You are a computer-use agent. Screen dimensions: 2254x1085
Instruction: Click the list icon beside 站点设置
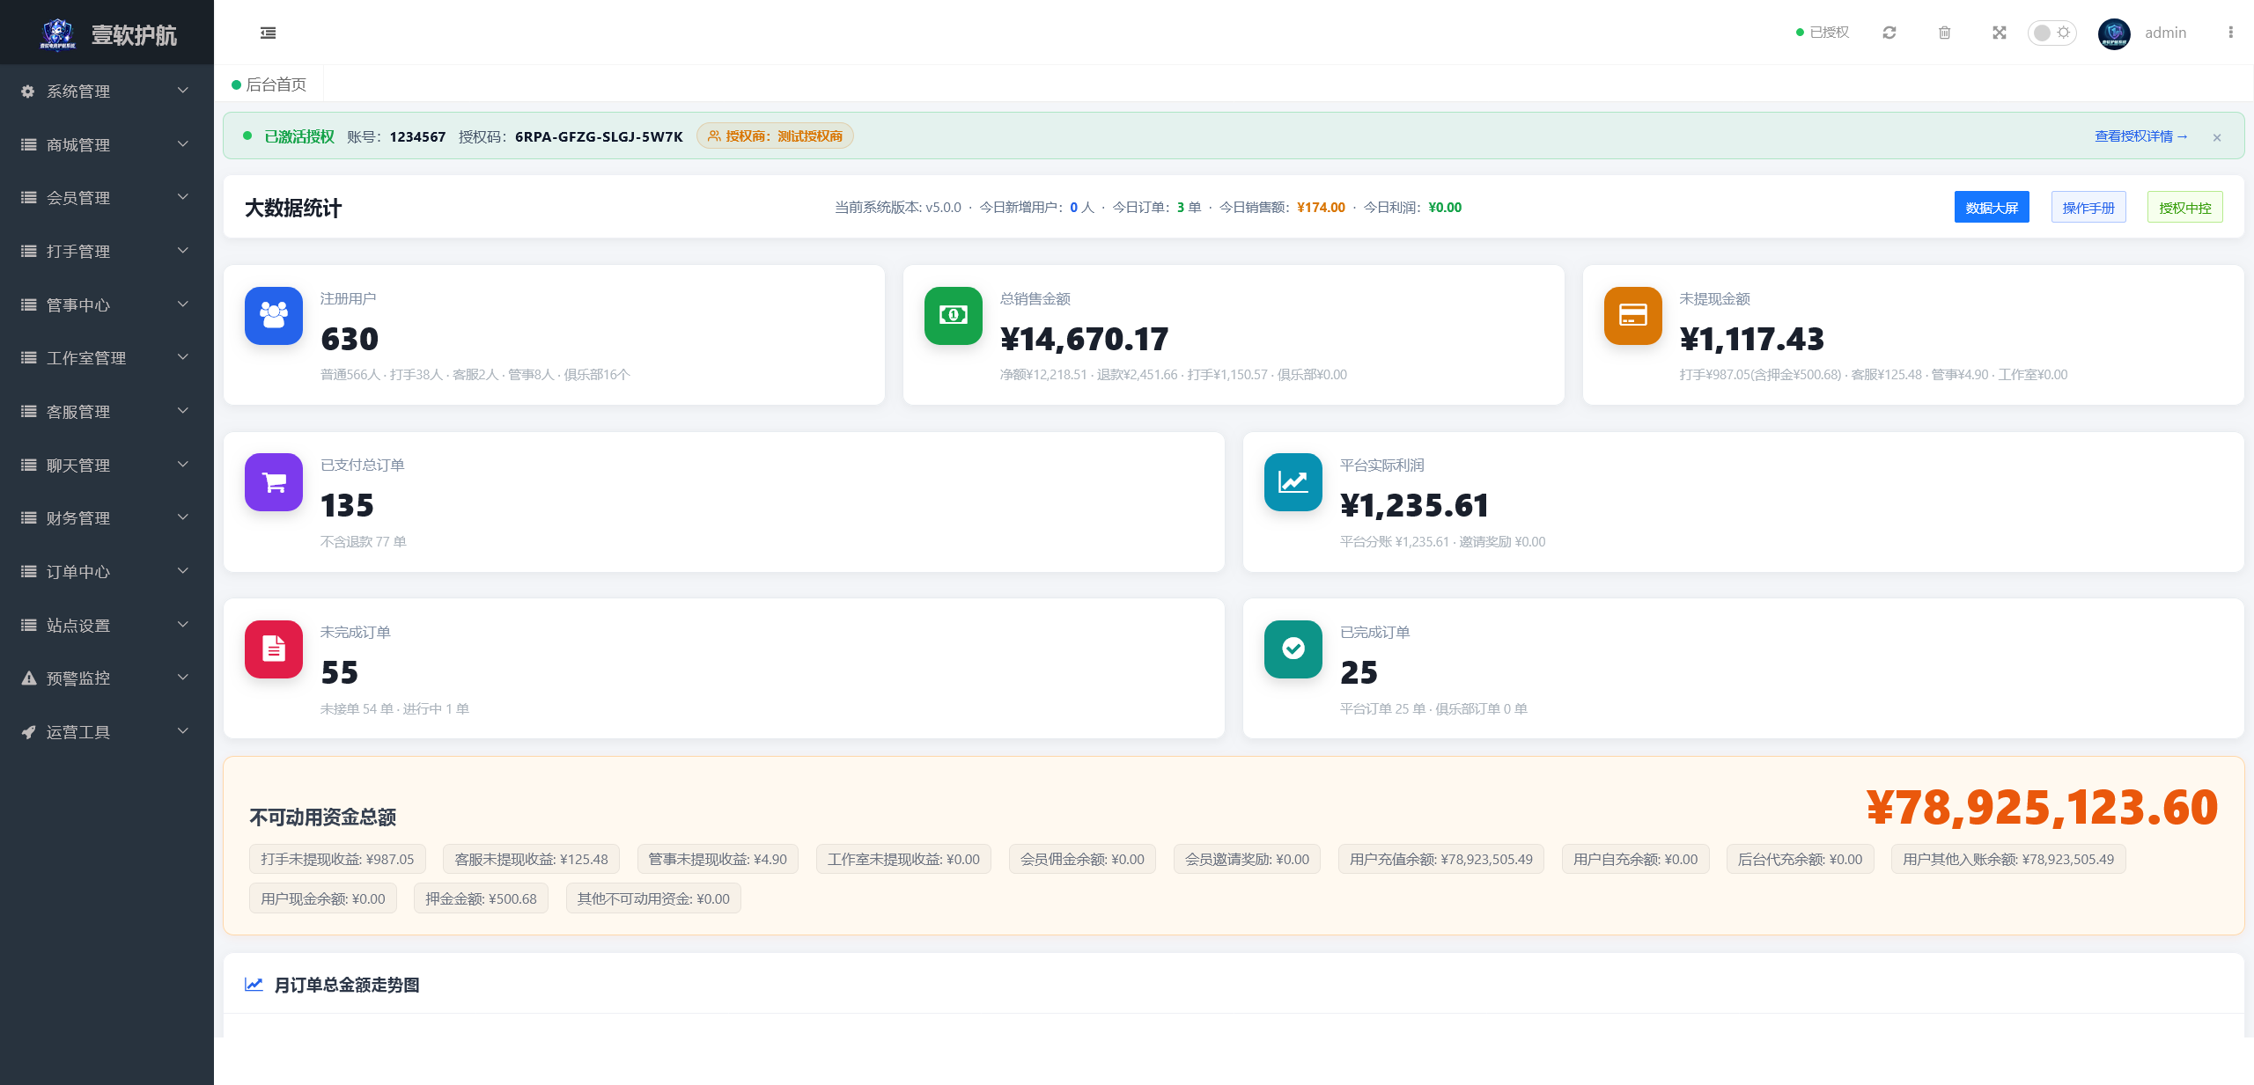28,626
